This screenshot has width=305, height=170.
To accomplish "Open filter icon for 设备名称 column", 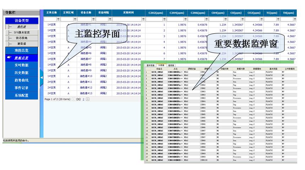I will tap(93, 19).
